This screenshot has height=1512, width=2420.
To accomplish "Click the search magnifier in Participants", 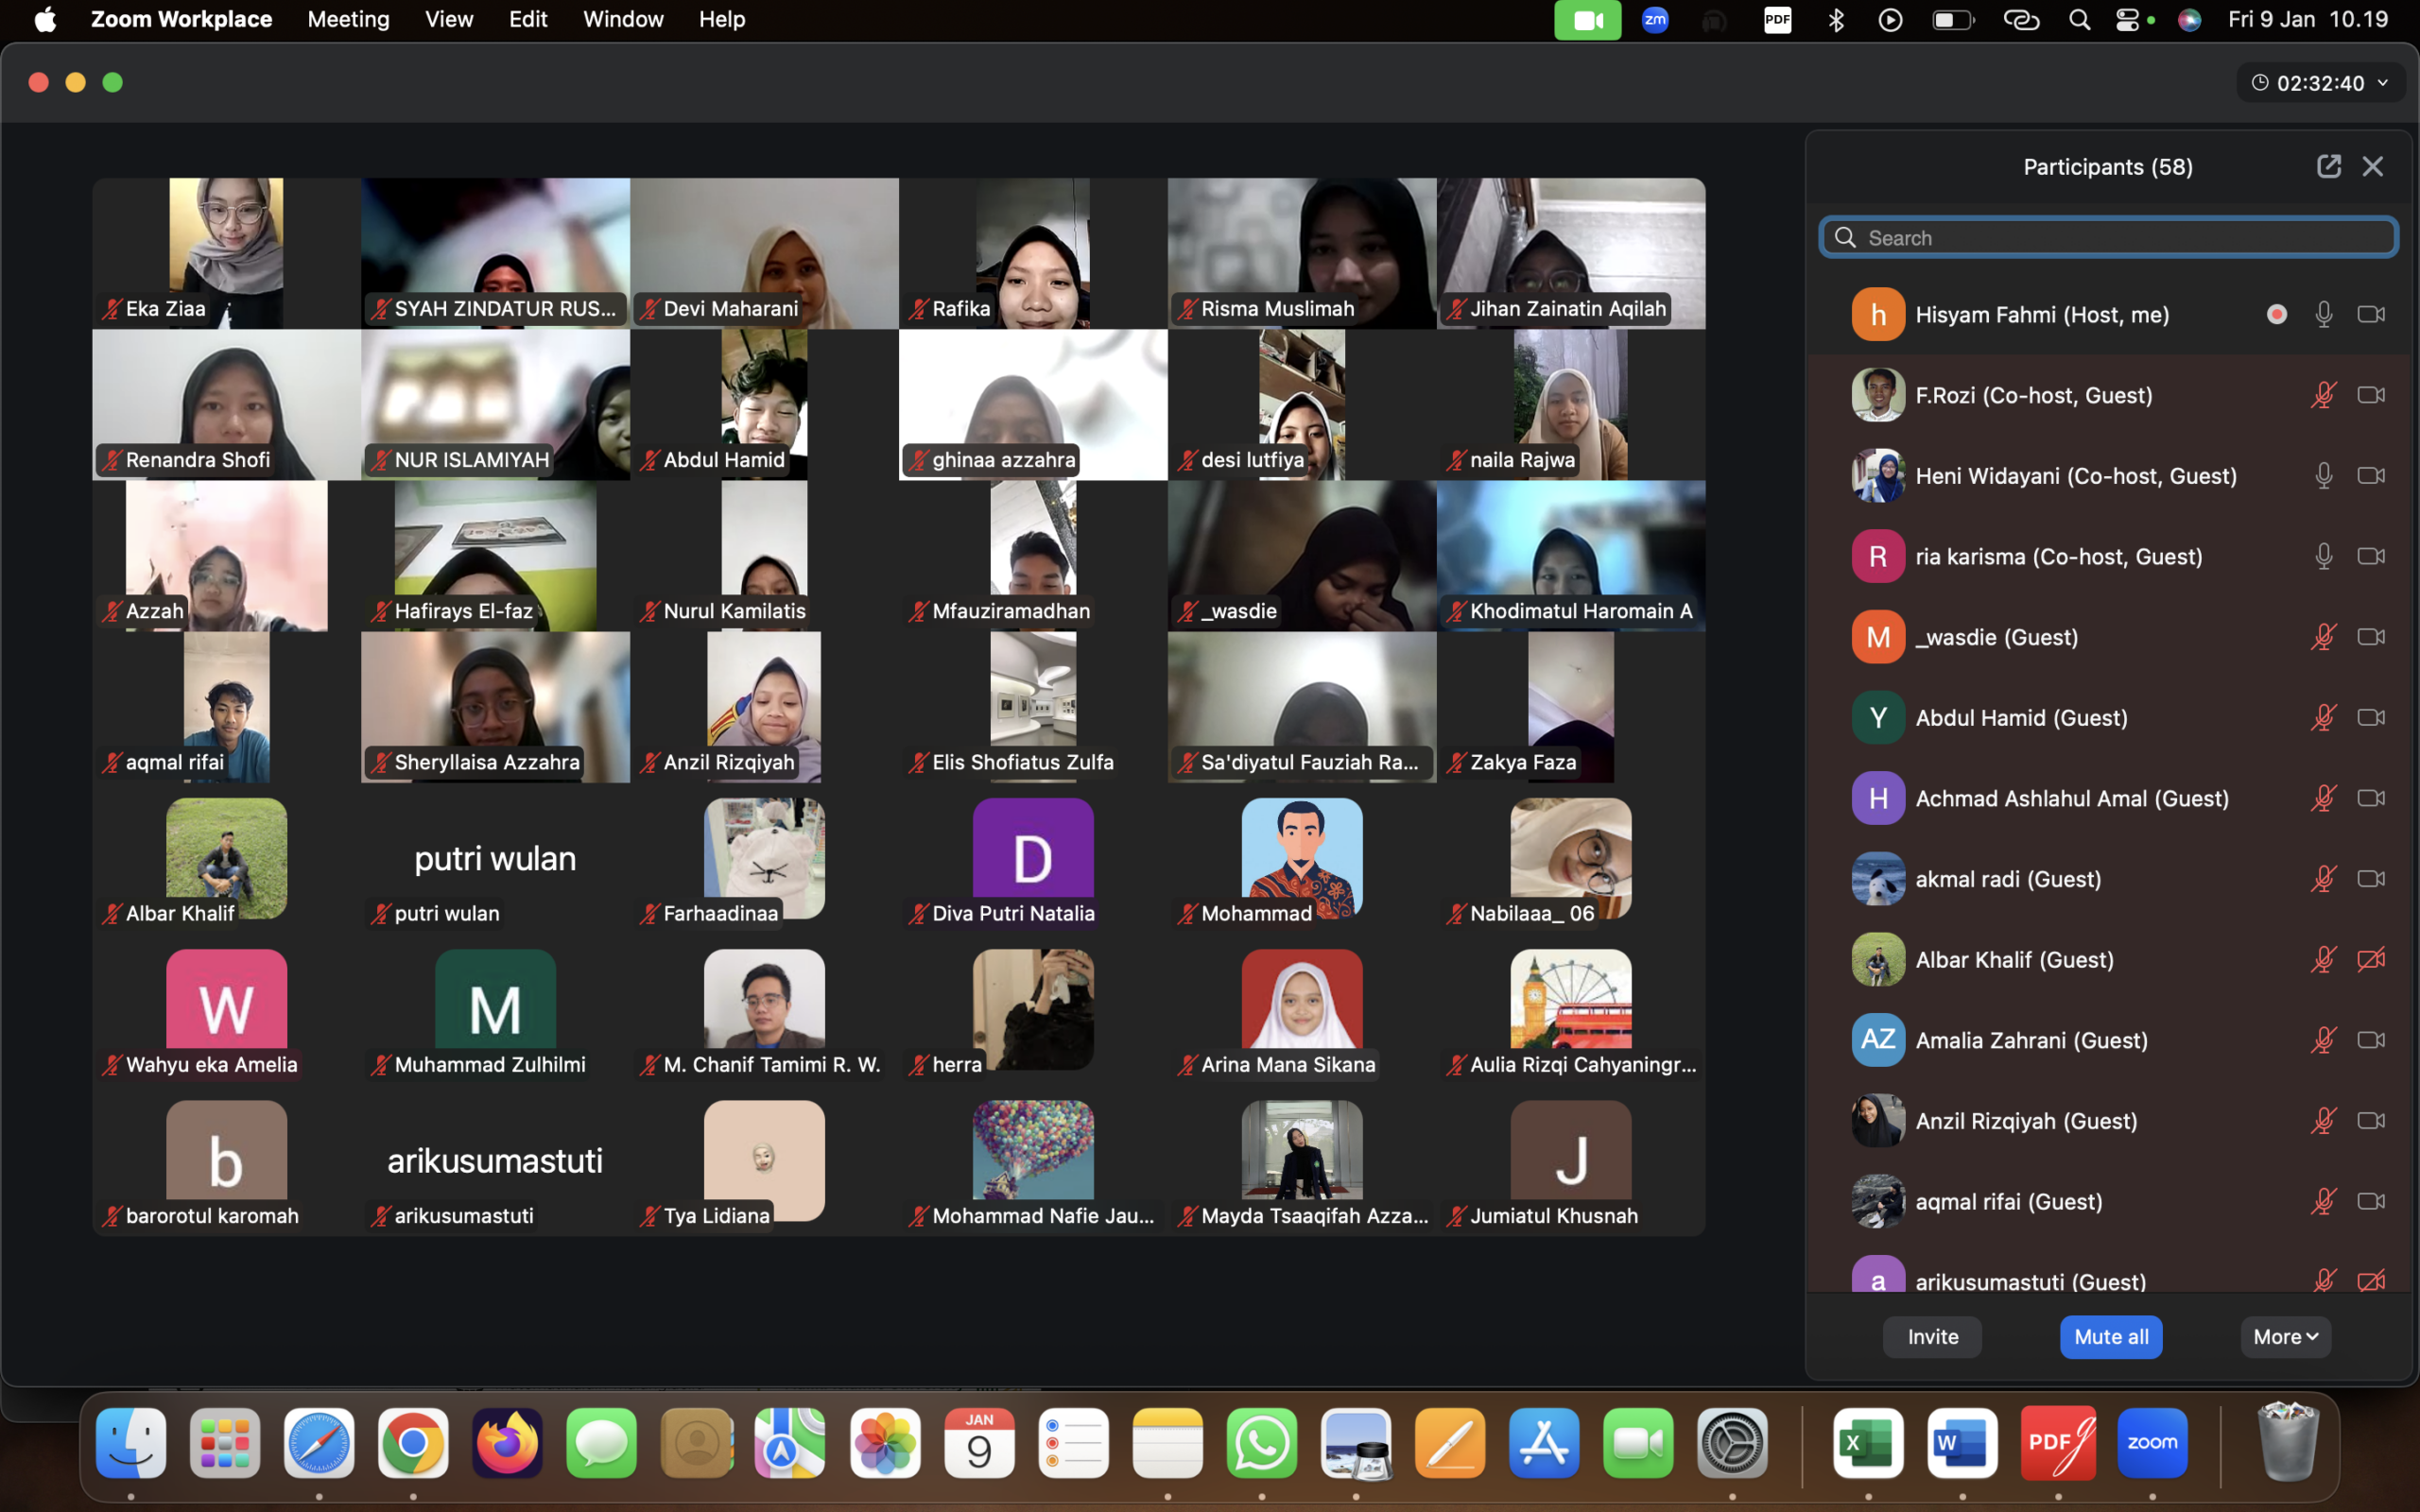I will [x=1845, y=238].
